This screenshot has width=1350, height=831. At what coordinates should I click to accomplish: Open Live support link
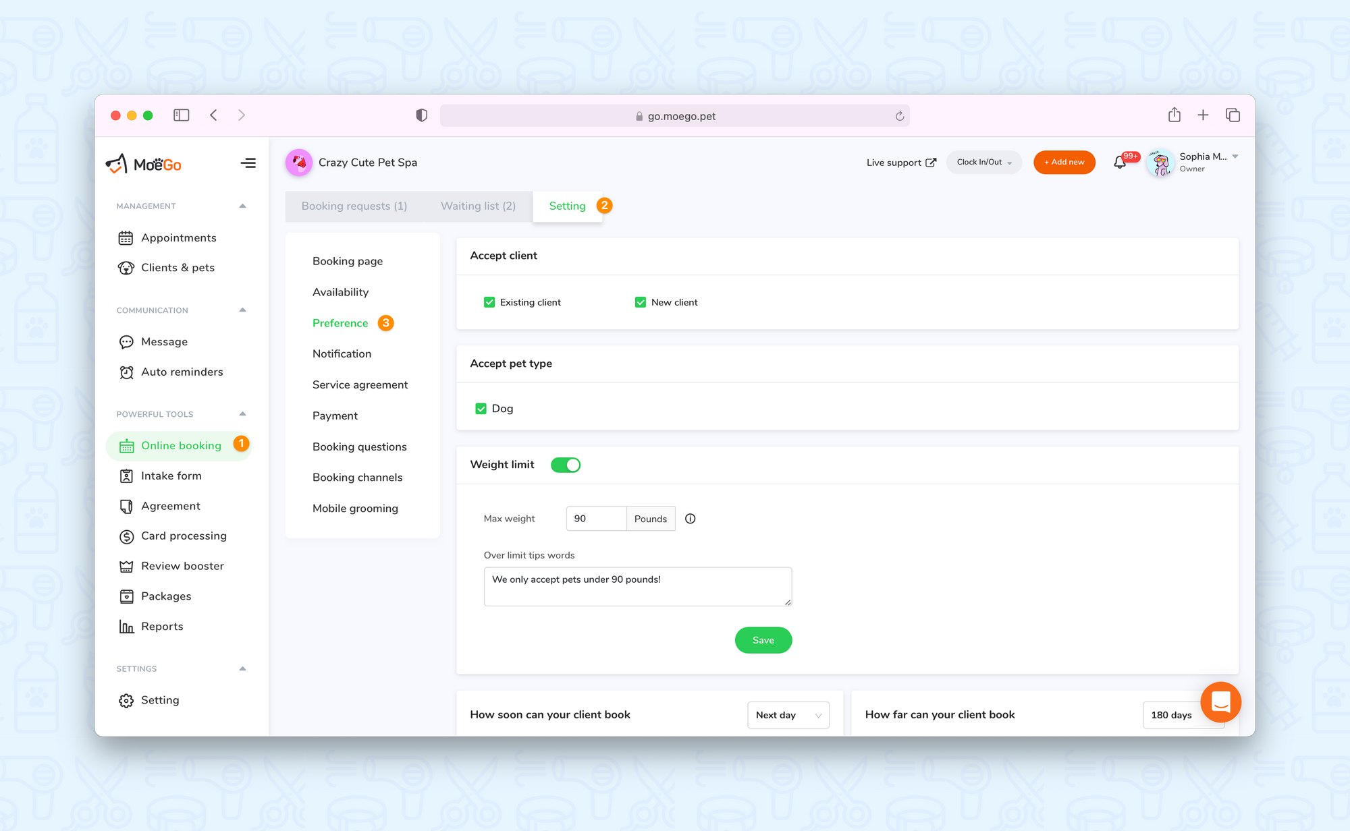(x=901, y=163)
